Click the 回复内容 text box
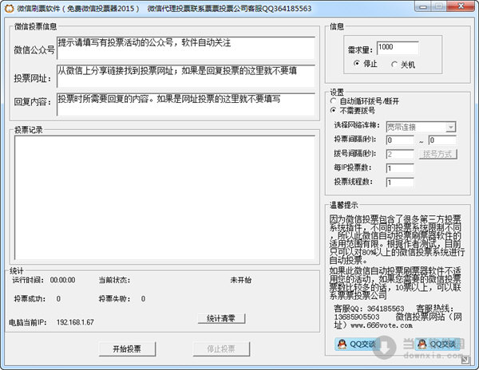This screenshot has height=370, width=479. pyautogui.click(x=186, y=104)
